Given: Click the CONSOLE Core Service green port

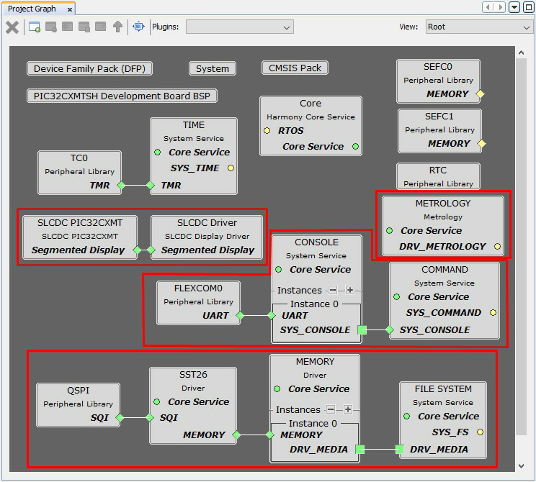Looking at the screenshot, I should coord(279,270).
